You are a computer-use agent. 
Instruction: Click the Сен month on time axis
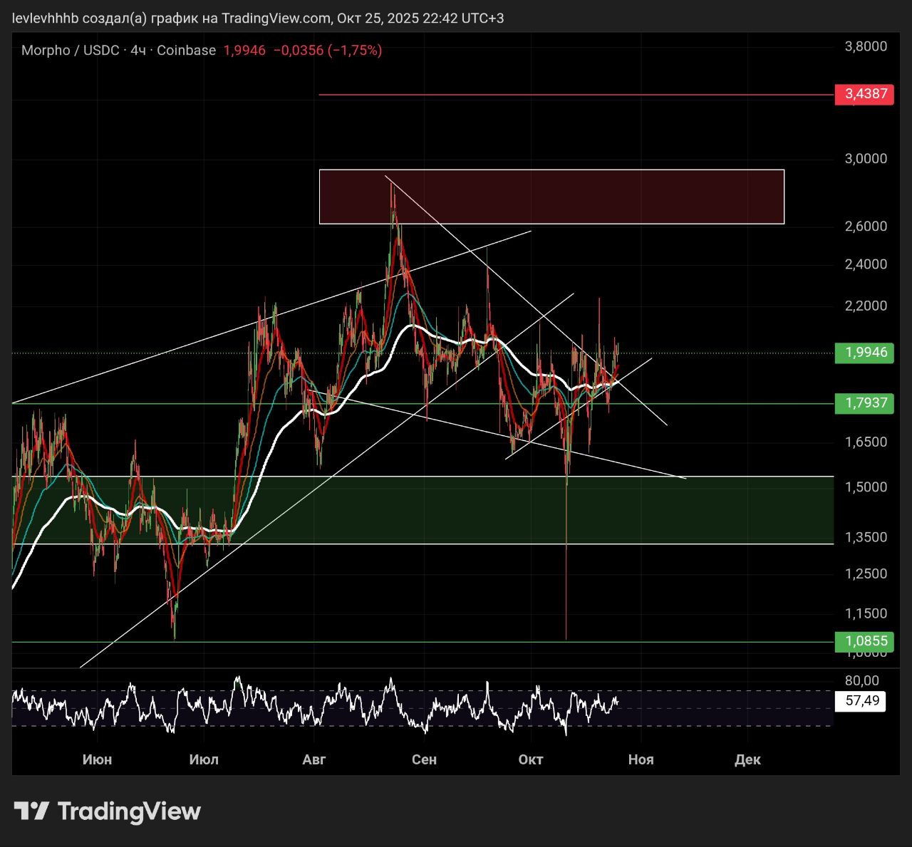point(424,759)
